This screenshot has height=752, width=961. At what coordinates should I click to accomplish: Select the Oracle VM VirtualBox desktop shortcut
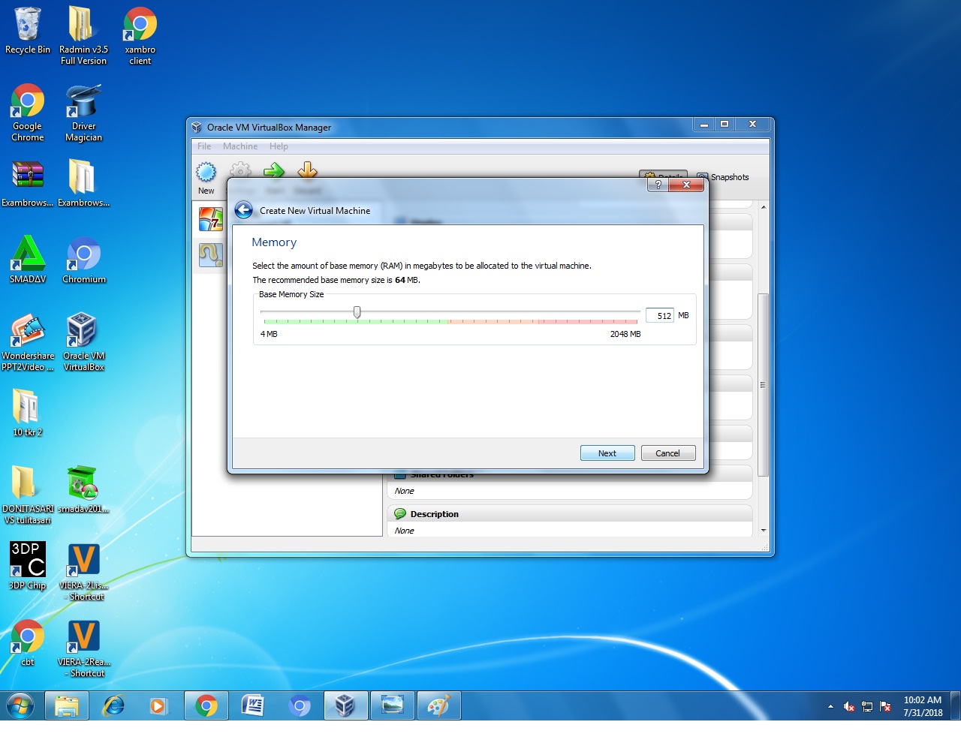83,342
